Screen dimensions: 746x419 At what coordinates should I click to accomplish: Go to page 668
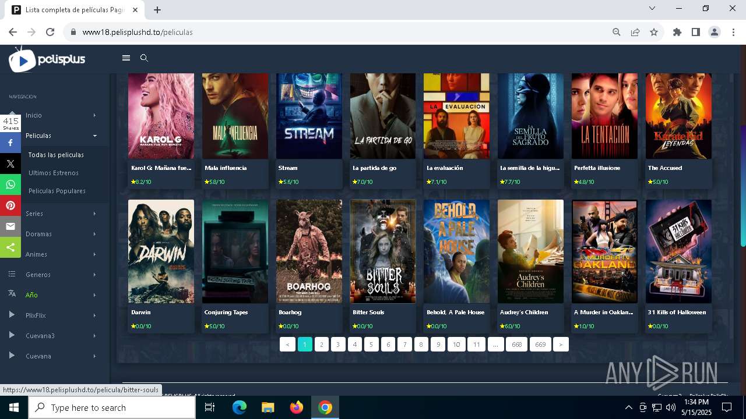[x=516, y=345]
